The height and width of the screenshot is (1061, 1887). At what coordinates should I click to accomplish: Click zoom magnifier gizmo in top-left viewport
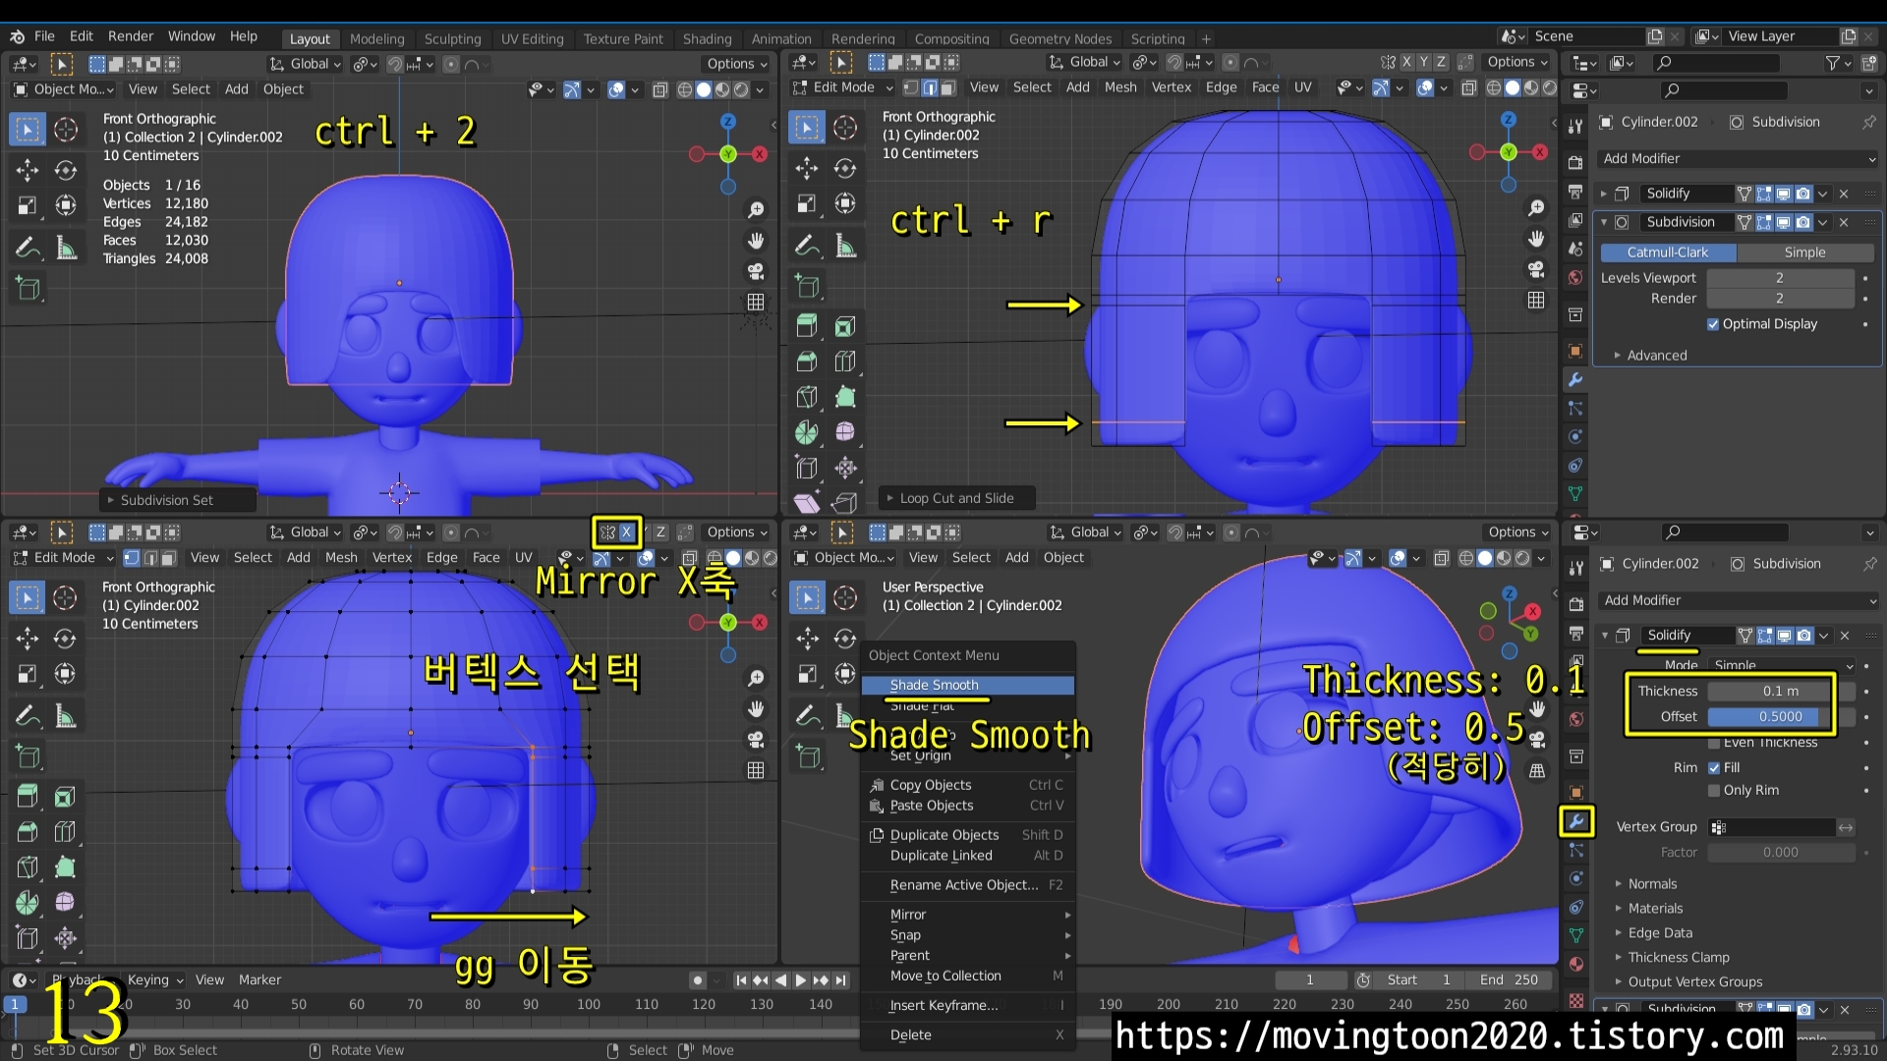[756, 210]
